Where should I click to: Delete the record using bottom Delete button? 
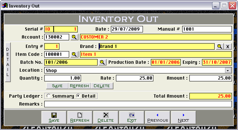click(x=105, y=117)
